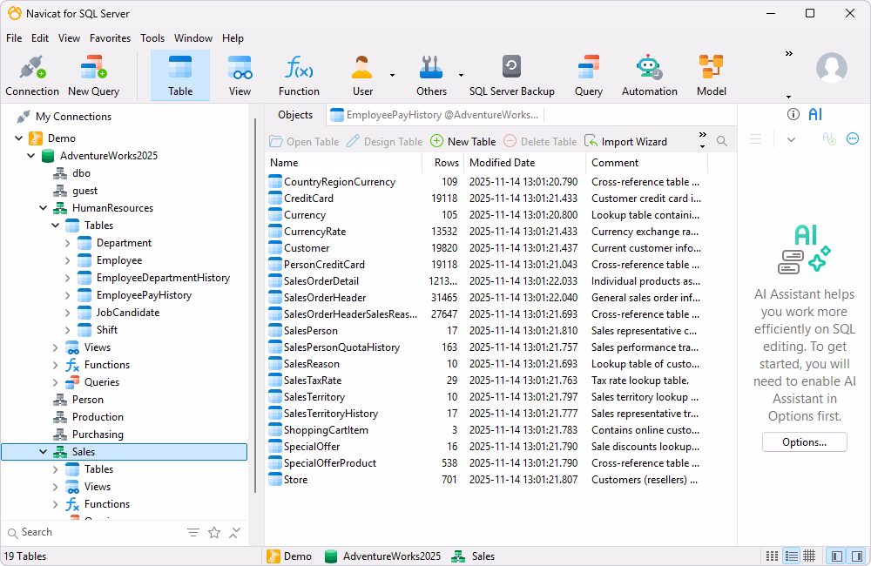Screen dimensions: 871x566
Task: Click the AI chat bubble icon
Action: click(x=853, y=138)
